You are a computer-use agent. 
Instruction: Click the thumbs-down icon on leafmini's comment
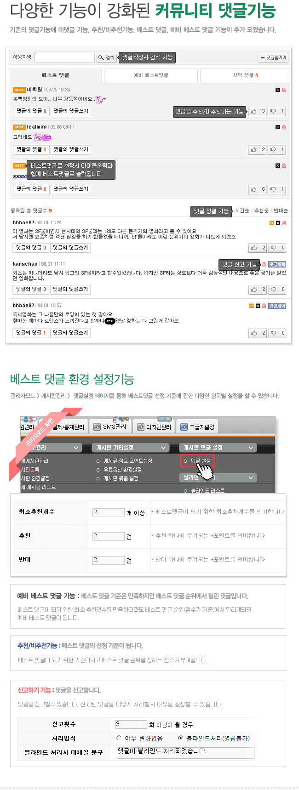(273, 149)
